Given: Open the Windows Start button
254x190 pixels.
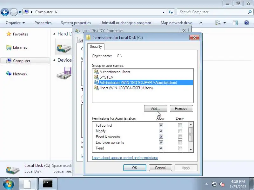Looking at the screenshot, I should point(8,184).
